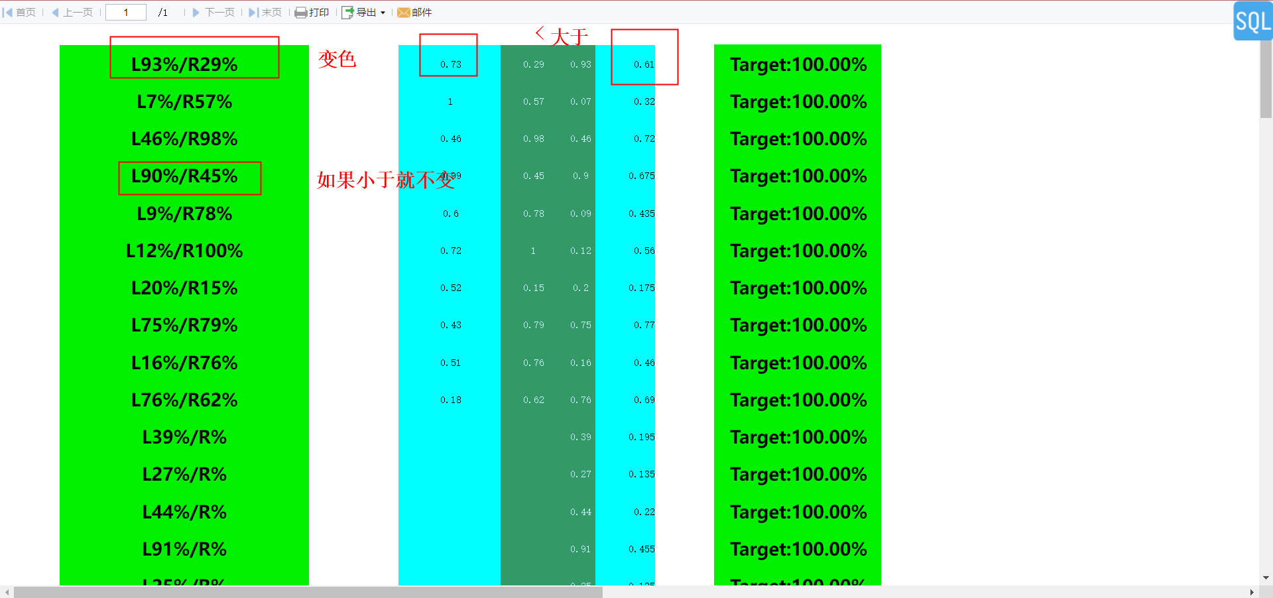Click the cyan cell showing 0.73
This screenshot has height=598, width=1273.
coord(450,64)
